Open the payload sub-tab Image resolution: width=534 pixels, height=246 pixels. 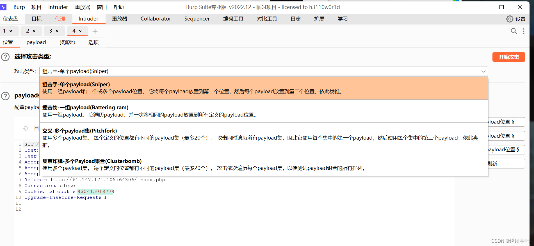pos(36,42)
